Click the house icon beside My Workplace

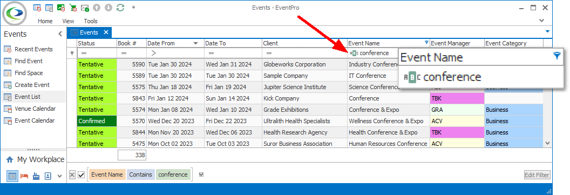click(x=10, y=160)
